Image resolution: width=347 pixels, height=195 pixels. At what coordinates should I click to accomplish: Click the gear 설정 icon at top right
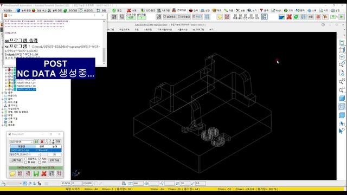click(x=332, y=10)
